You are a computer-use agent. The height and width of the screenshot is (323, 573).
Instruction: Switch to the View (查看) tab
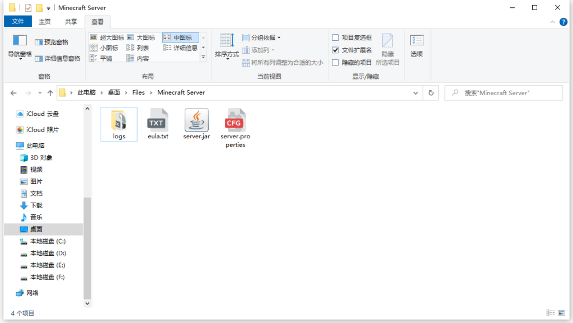point(97,22)
